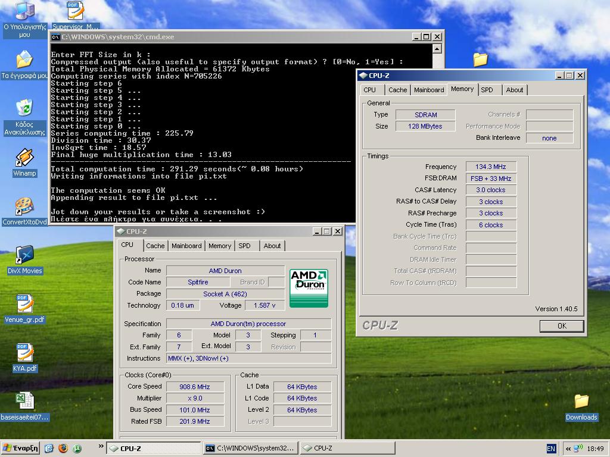
Task: Click Technology value 0.18 um
Action: (x=183, y=305)
